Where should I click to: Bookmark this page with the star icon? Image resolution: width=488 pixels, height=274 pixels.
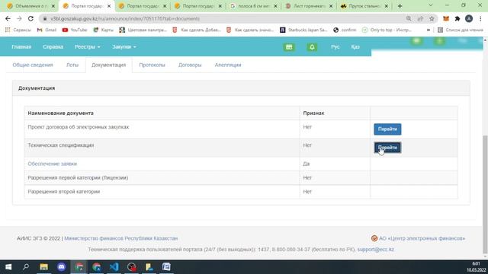point(432,18)
